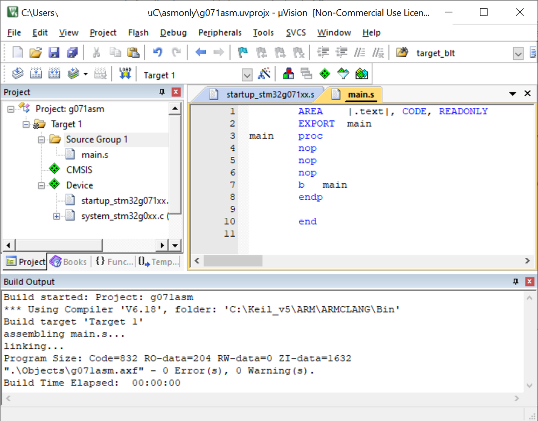Comment the selection using the toolbar icon
The width and height of the screenshot is (538, 421).
360,52
